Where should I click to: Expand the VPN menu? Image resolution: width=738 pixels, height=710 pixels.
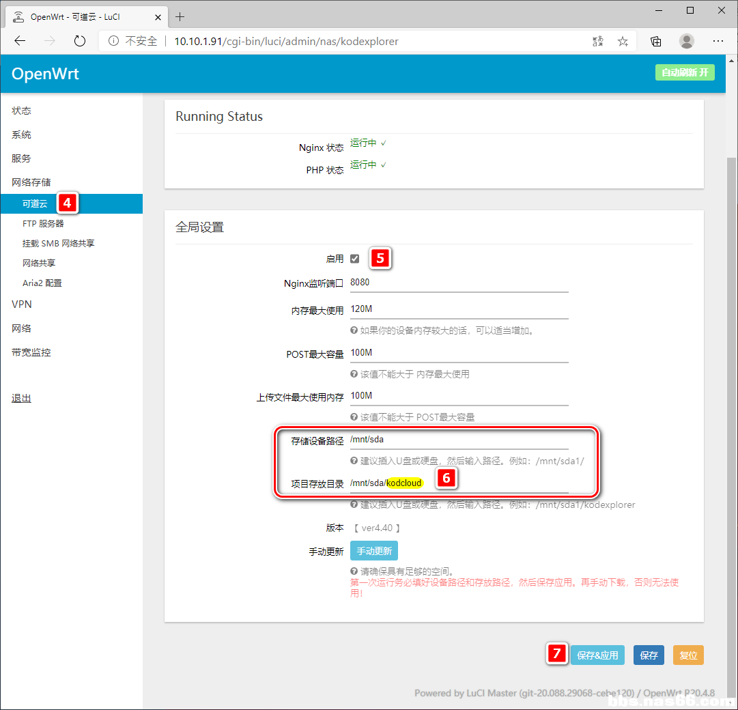point(22,304)
